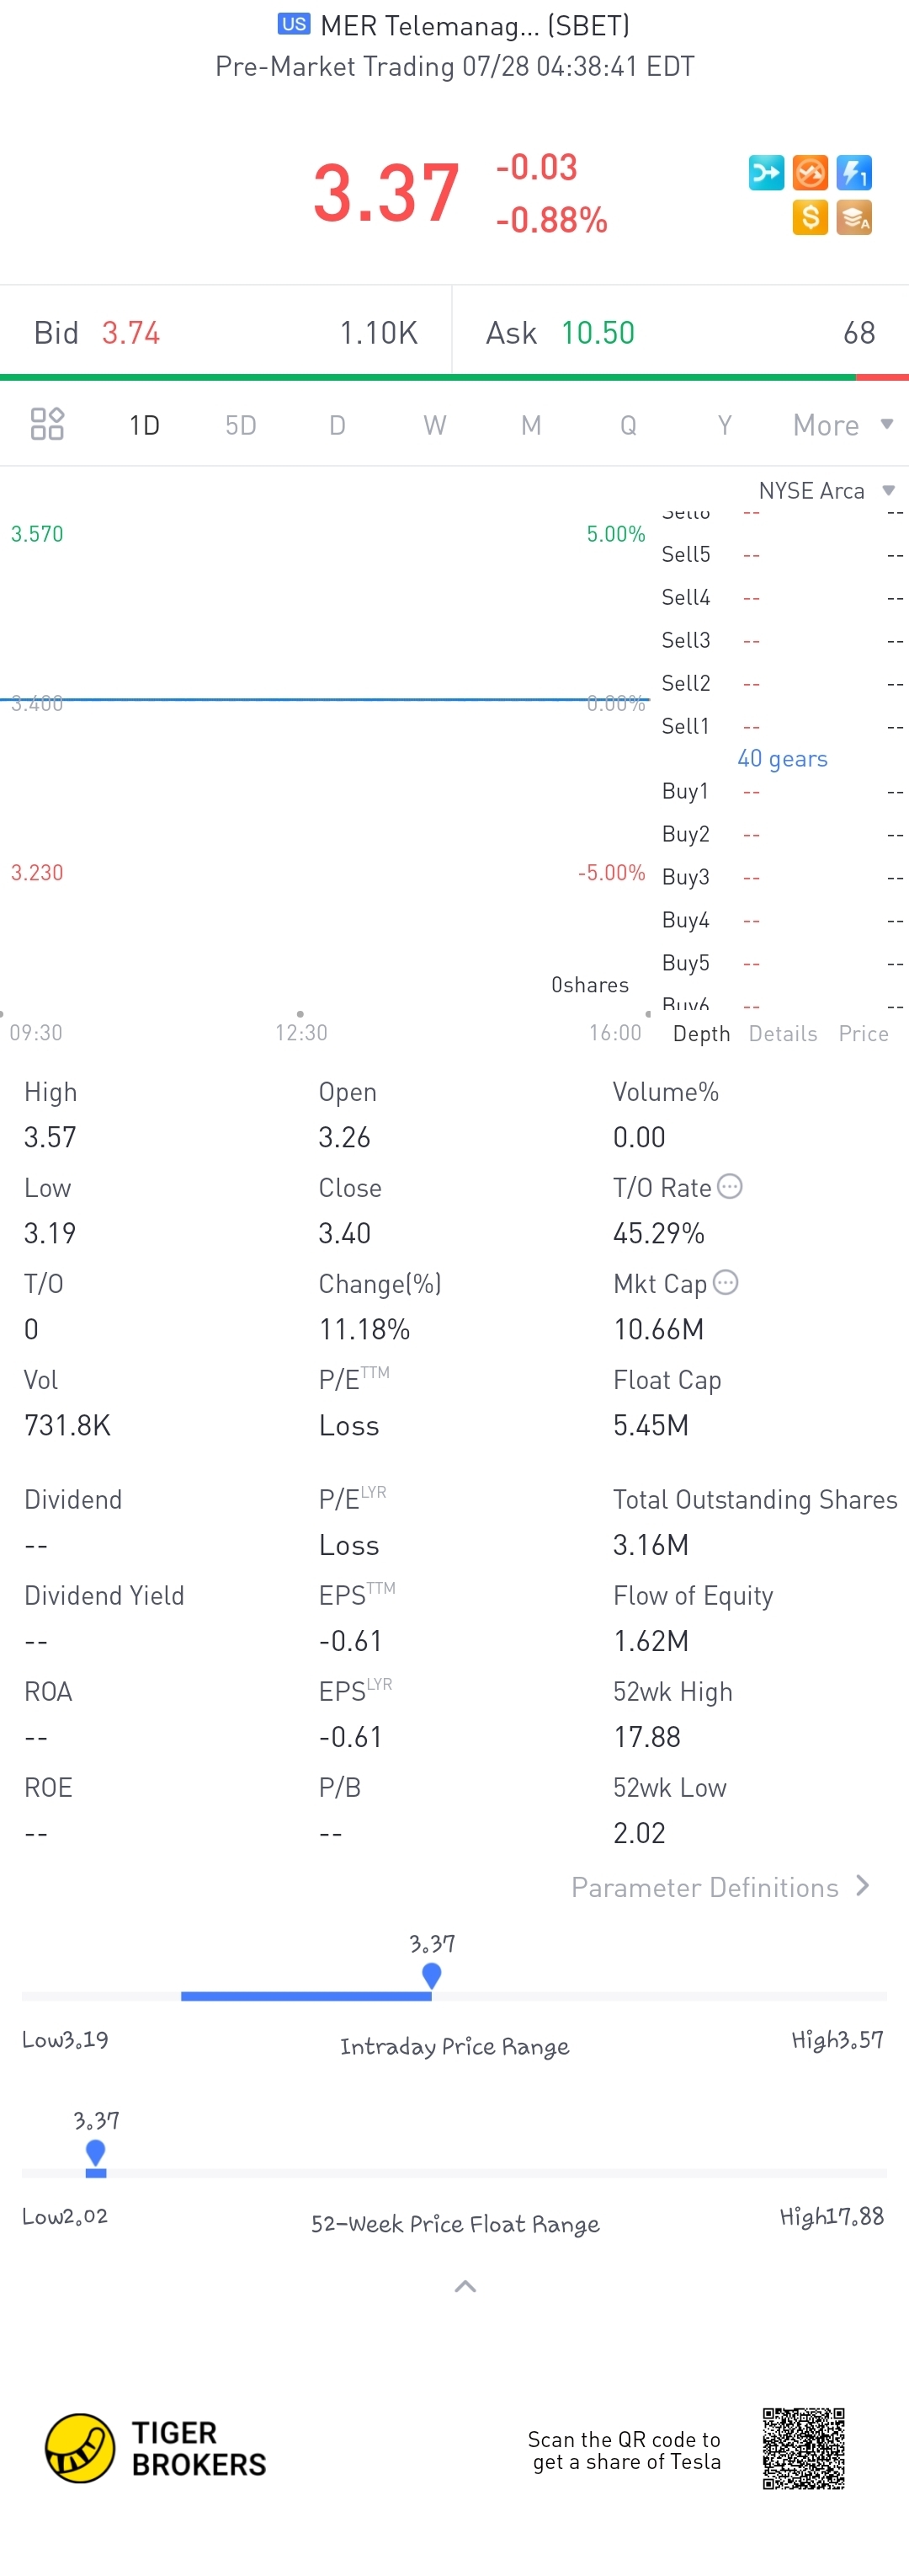The height and width of the screenshot is (2576, 909).
Task: Click the teal merge-arrow badge icon
Action: point(766,173)
